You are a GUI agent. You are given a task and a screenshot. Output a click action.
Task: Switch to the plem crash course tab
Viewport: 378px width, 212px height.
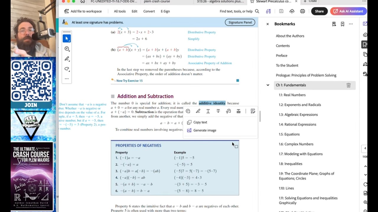(157, 1)
